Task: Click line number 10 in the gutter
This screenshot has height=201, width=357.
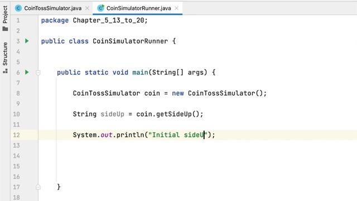Action: tap(16, 114)
